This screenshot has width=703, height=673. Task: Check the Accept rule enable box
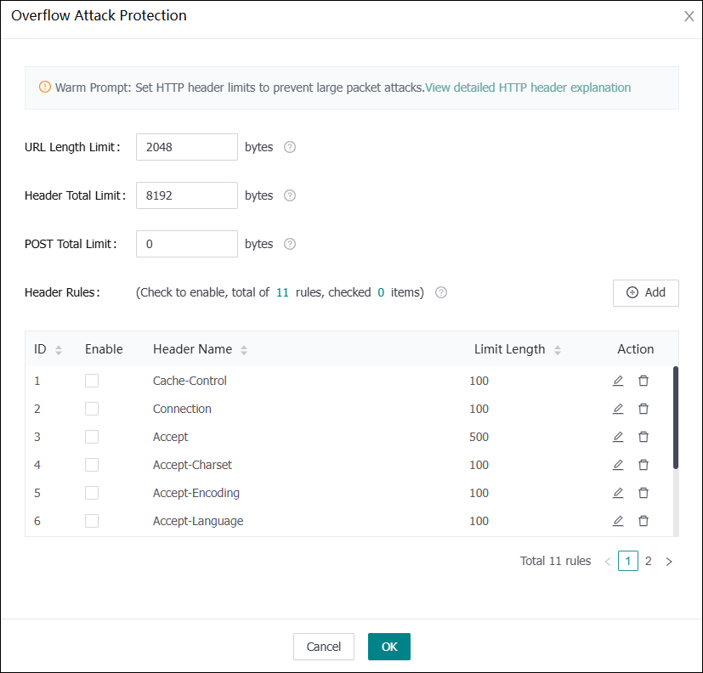tap(92, 437)
